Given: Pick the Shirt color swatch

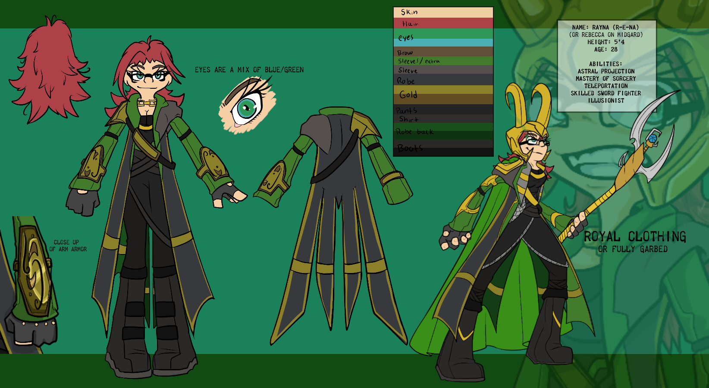Looking at the screenshot, I should click(443, 119).
